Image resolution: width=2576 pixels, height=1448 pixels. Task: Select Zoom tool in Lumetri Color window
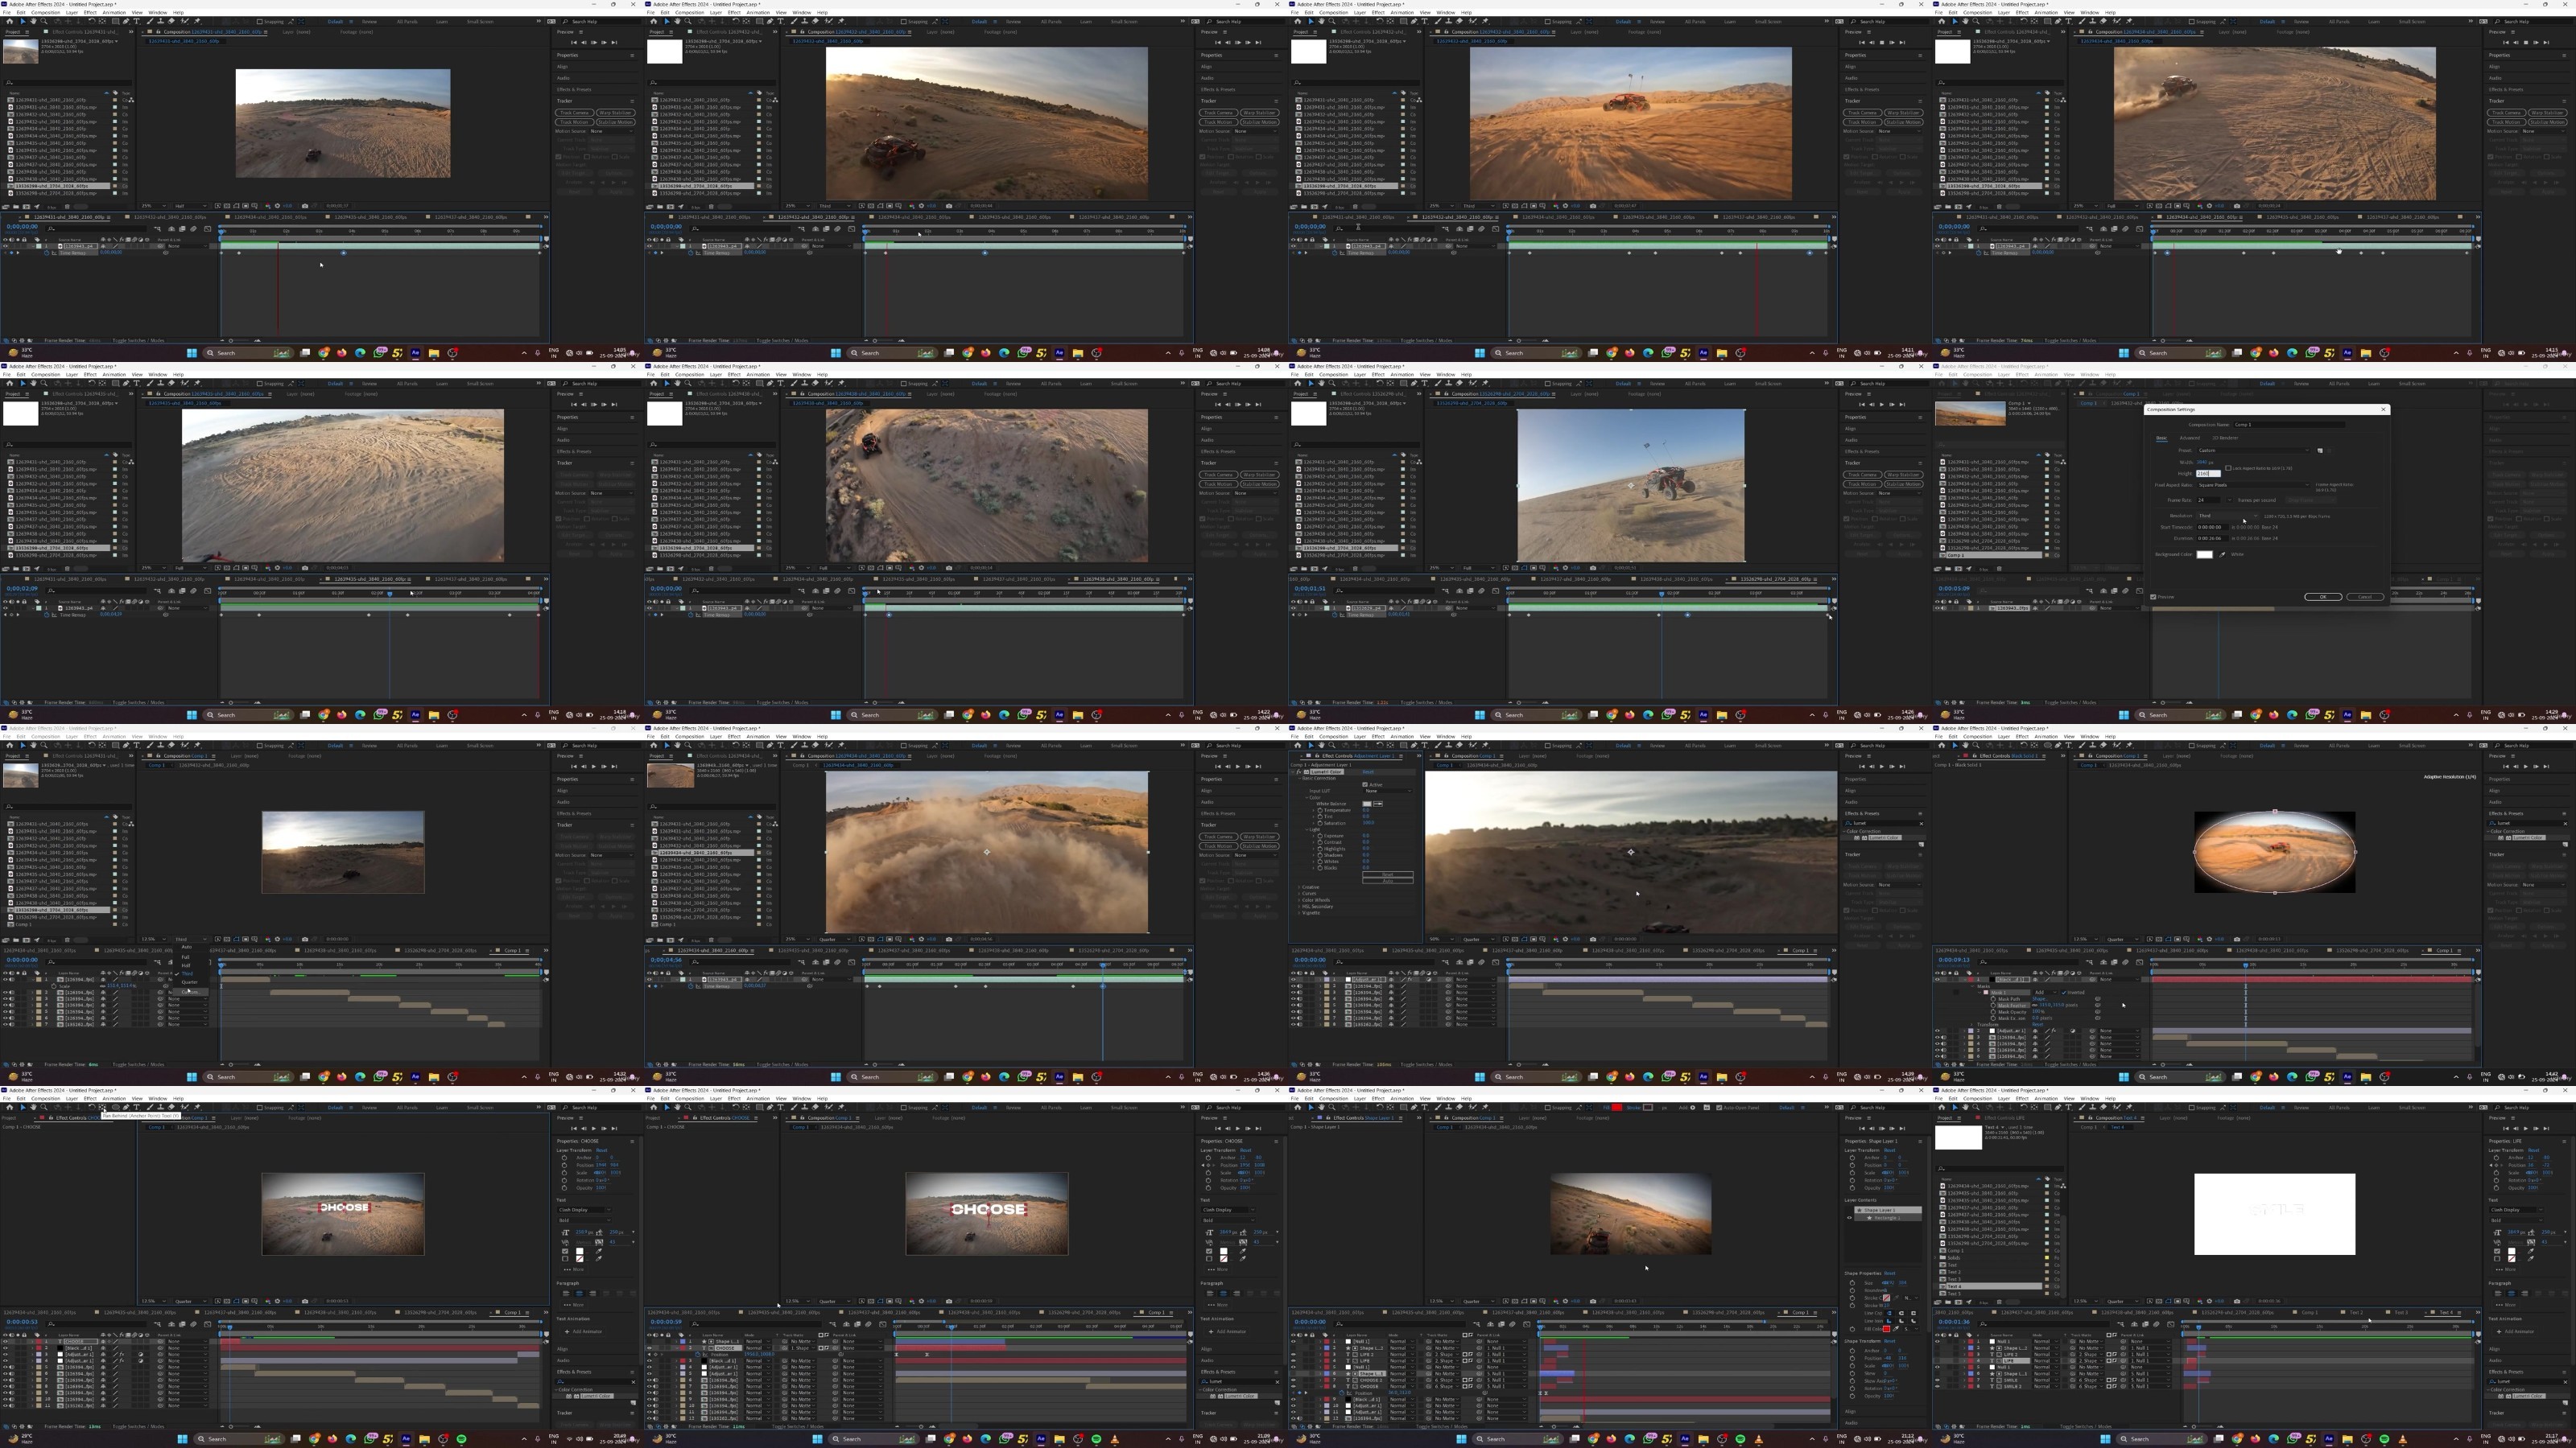click(1333, 746)
